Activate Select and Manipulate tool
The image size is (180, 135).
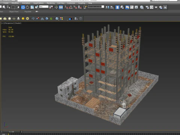click(56, 7)
